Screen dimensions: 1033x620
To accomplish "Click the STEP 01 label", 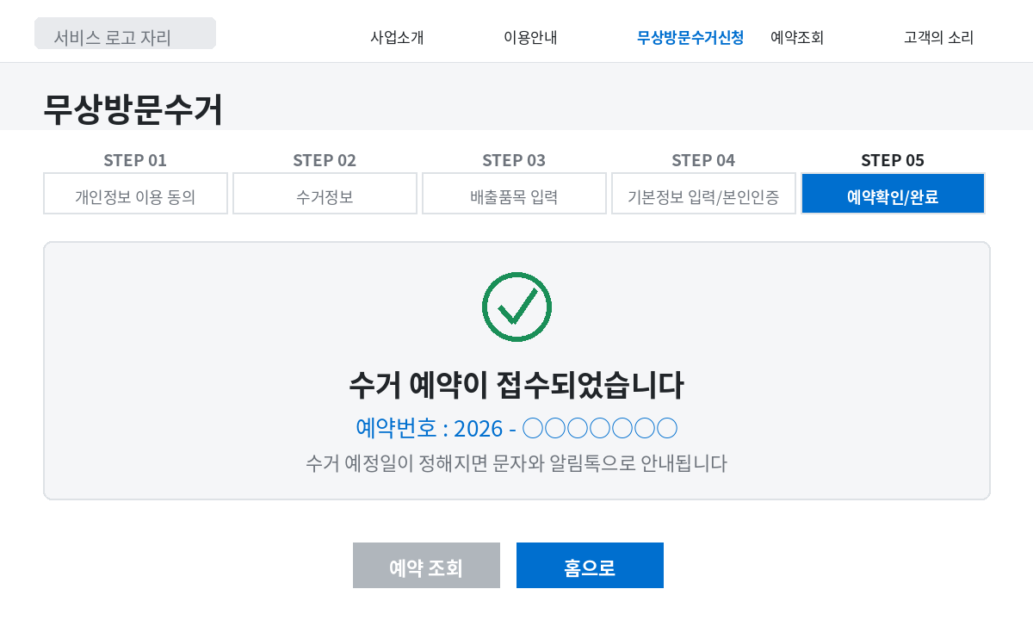I will point(135,160).
